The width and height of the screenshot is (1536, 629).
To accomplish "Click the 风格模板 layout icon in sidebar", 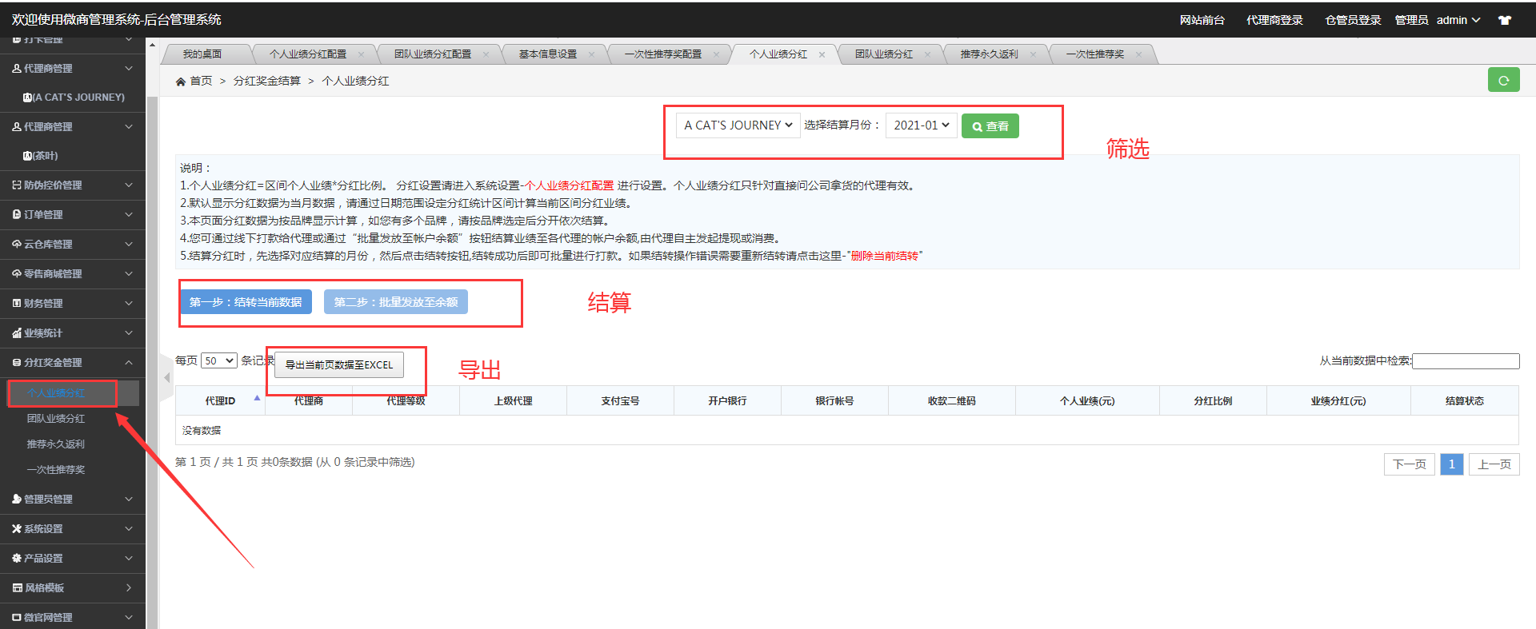I will 17,588.
